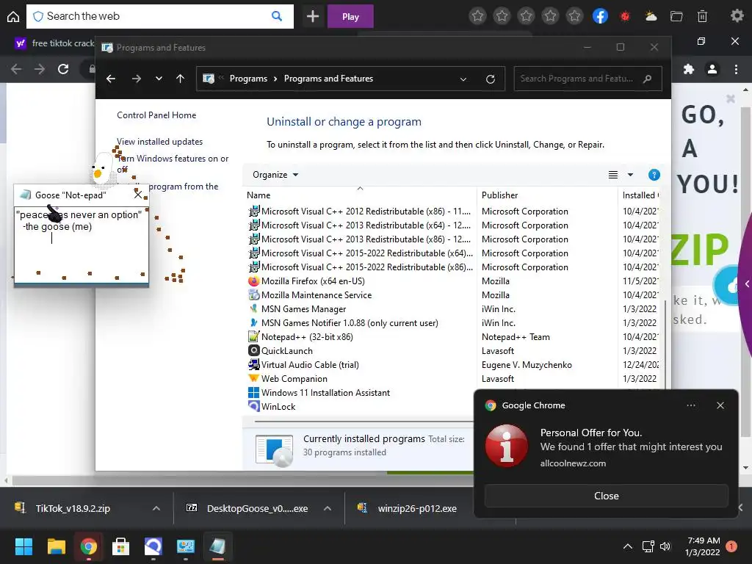Screen dimensions: 752x564
Task: Open the weather icon in browser toolbar
Action: pyautogui.click(x=651, y=16)
